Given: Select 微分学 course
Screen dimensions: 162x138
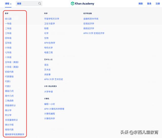Looking at the screenshot, I should click(8, 110).
